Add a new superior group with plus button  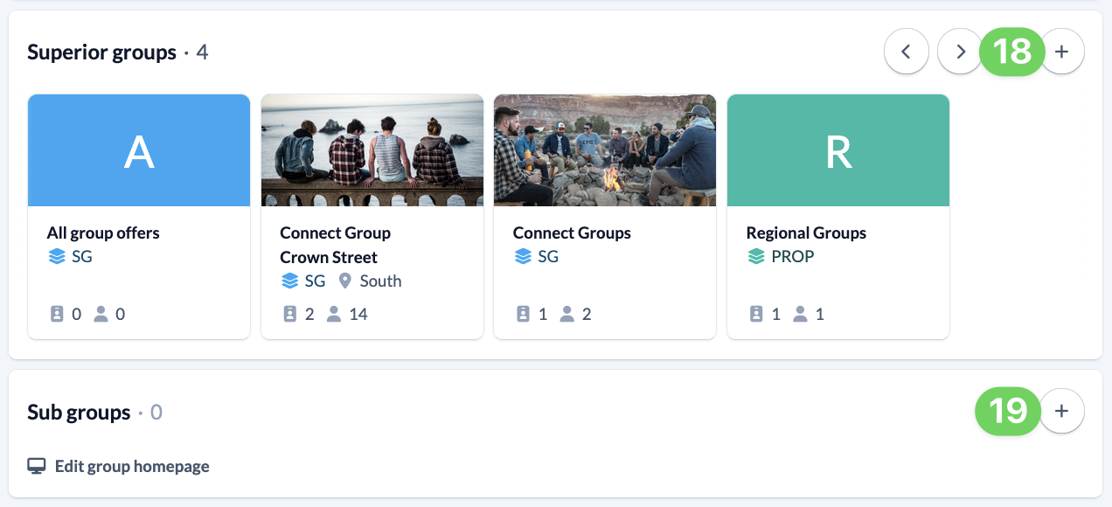click(1061, 52)
